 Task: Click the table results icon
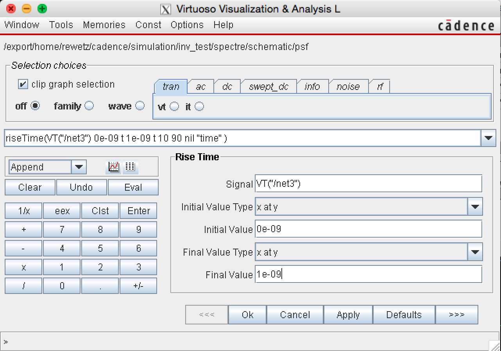[x=130, y=167]
